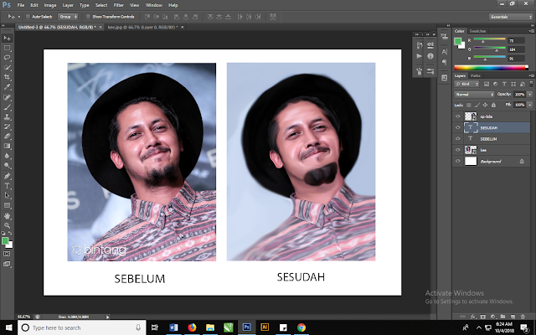Click the Windows taskbar search box
Image resolution: width=536 pixels, height=335 pixels.
[75, 327]
